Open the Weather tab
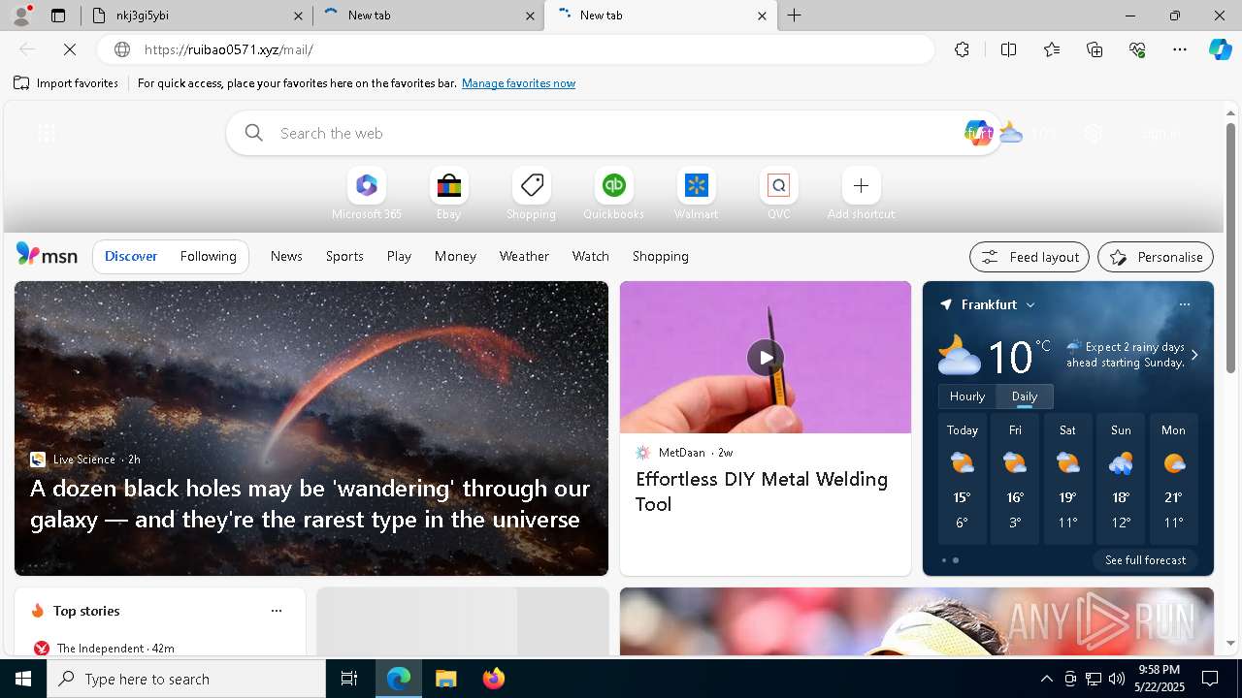 tap(524, 256)
